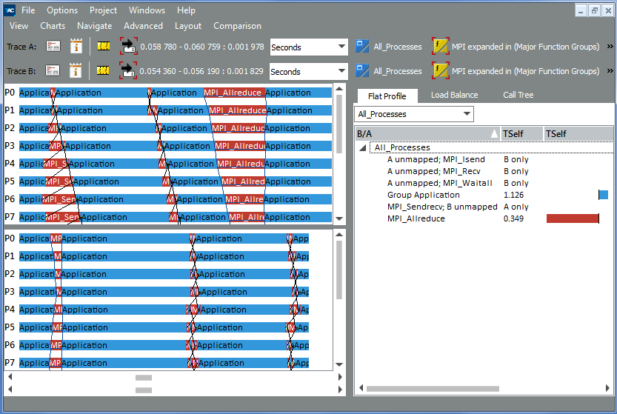Select the MPI_Allreduce row in profile

(416, 219)
